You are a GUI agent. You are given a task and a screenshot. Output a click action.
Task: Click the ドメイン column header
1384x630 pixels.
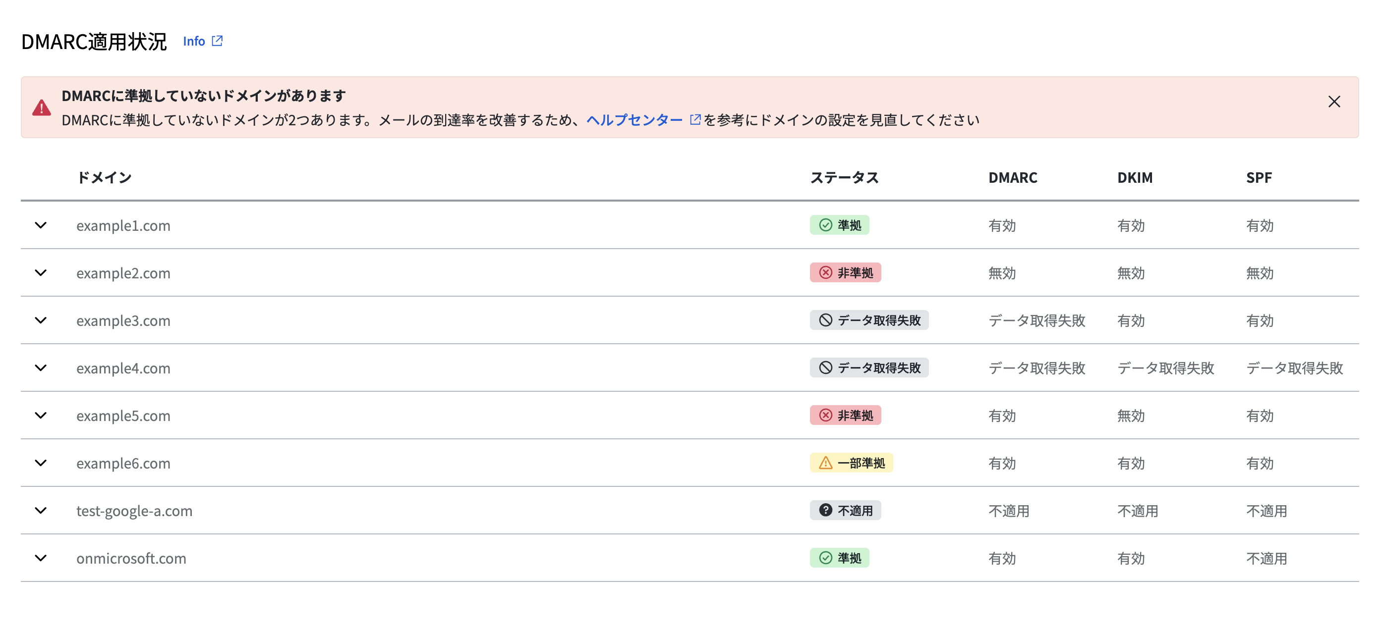104,178
